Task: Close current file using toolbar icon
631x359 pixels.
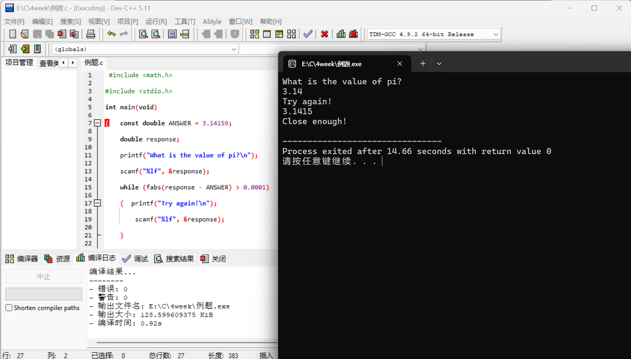Action: pyautogui.click(x=62, y=34)
